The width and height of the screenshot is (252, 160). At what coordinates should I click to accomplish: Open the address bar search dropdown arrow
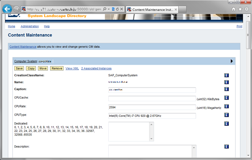[x=109, y=9]
